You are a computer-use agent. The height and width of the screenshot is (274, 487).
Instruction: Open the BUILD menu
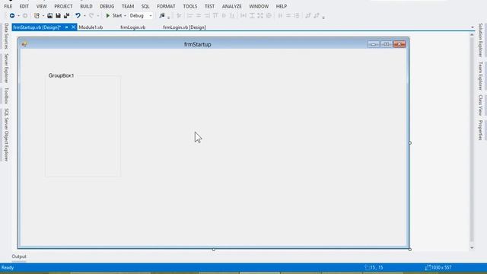pyautogui.click(x=86, y=6)
